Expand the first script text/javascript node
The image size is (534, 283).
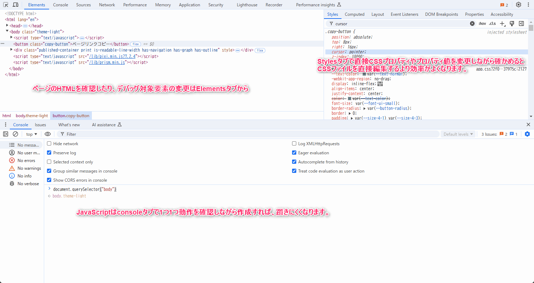click(11, 37)
